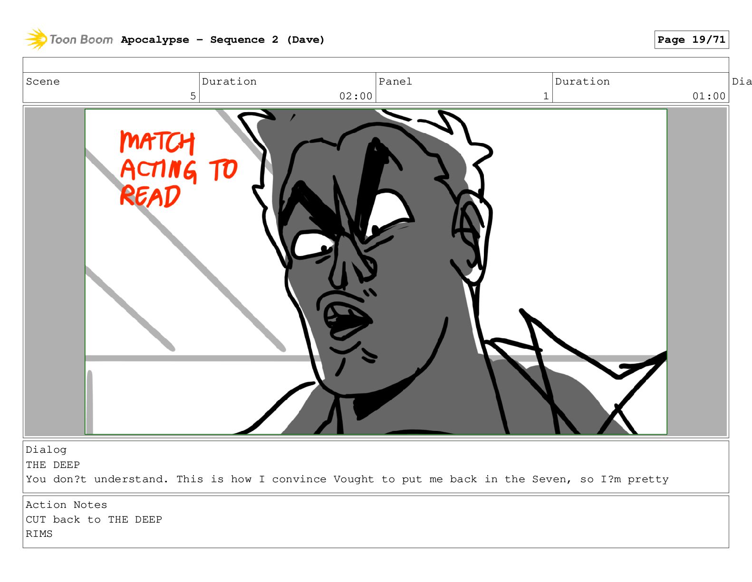Click the 'Panel' header label

pos(395,82)
